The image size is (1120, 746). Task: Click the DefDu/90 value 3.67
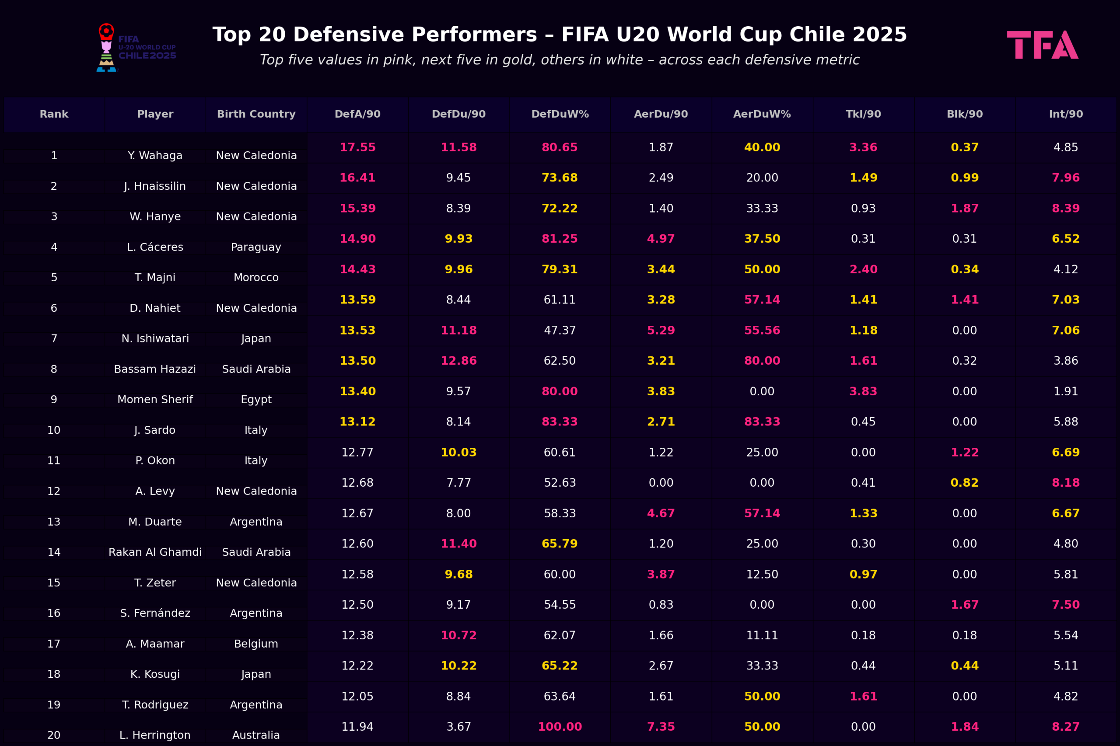(x=458, y=727)
